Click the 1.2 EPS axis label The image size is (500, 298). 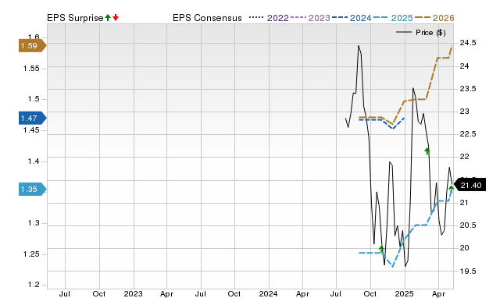34,284
